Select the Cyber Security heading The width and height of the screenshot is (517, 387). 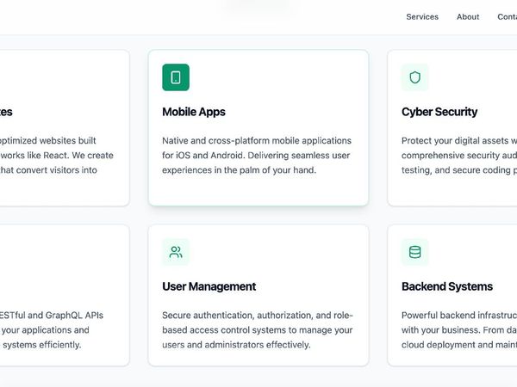tap(439, 112)
